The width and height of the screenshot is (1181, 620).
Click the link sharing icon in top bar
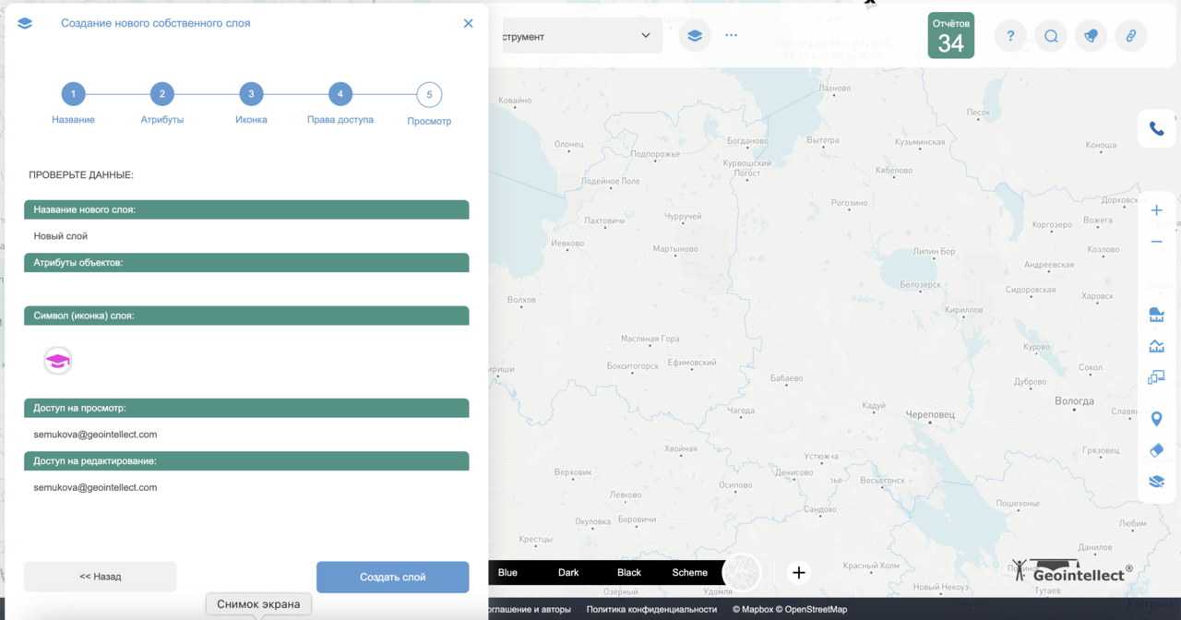[1131, 35]
